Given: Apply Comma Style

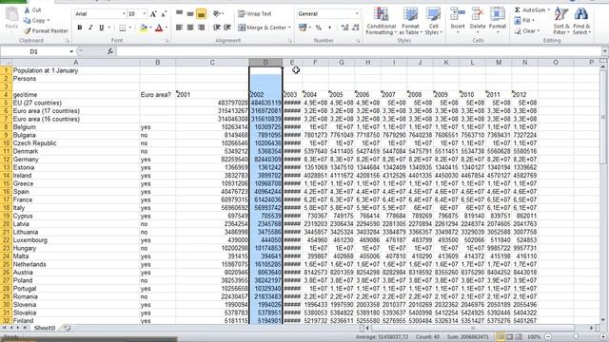Looking at the screenshot, I should [330, 28].
